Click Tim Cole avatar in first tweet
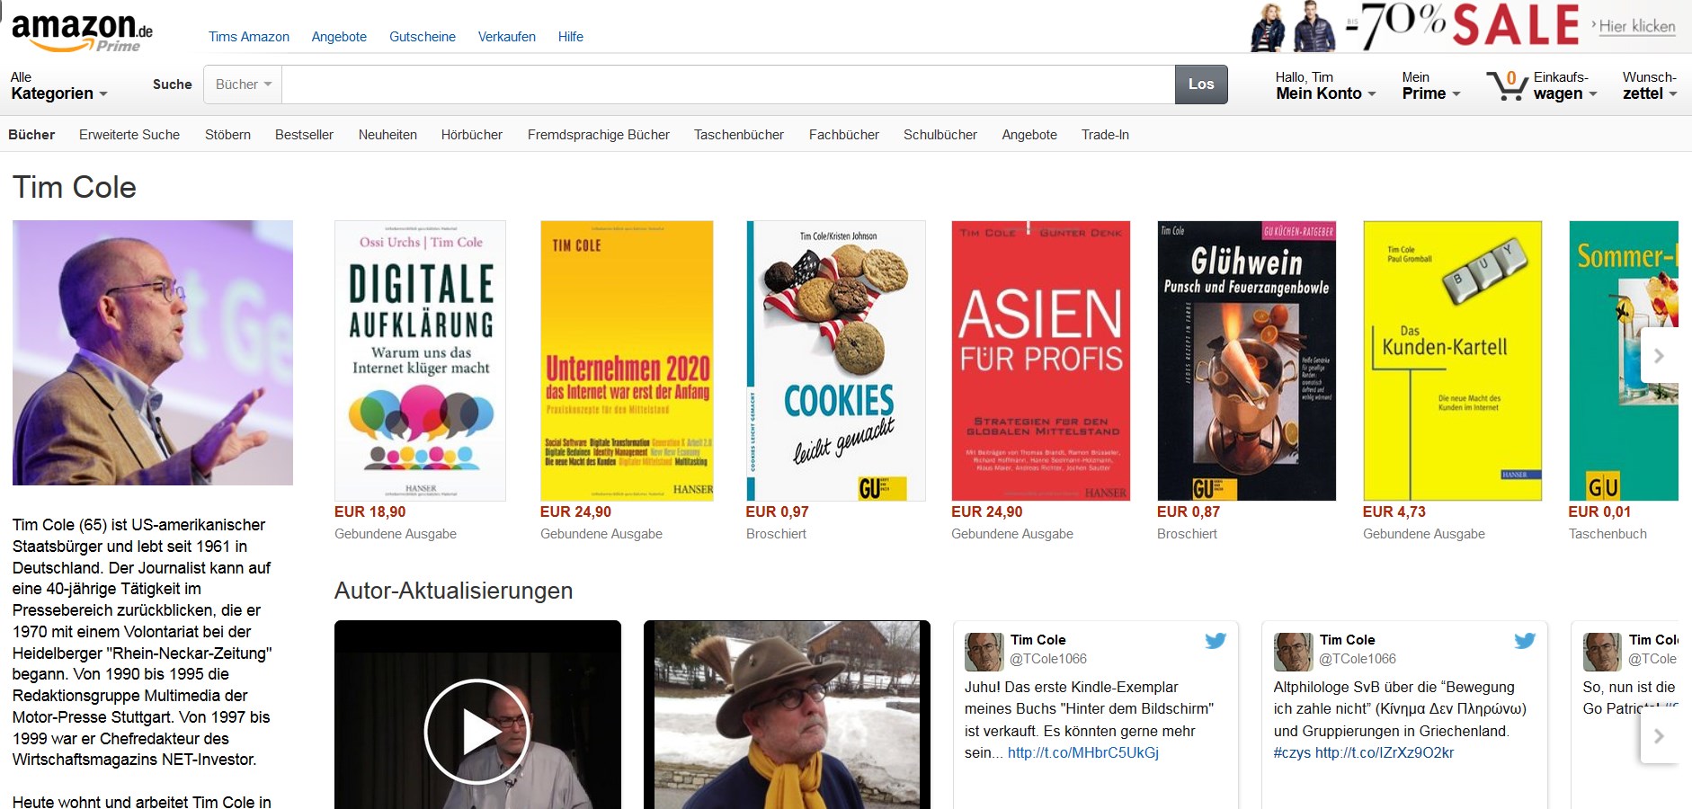Screen dimensions: 1692x809 (984, 652)
